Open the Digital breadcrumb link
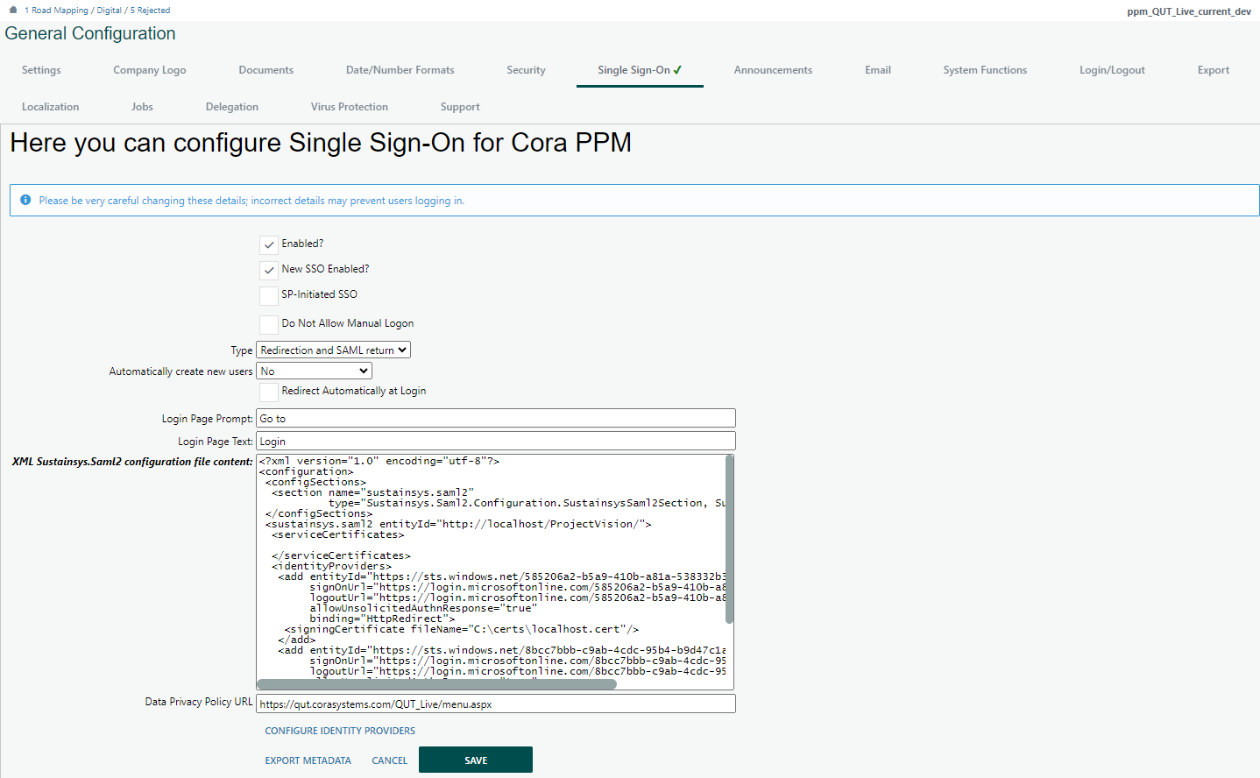This screenshot has width=1260, height=778. pyautogui.click(x=110, y=11)
